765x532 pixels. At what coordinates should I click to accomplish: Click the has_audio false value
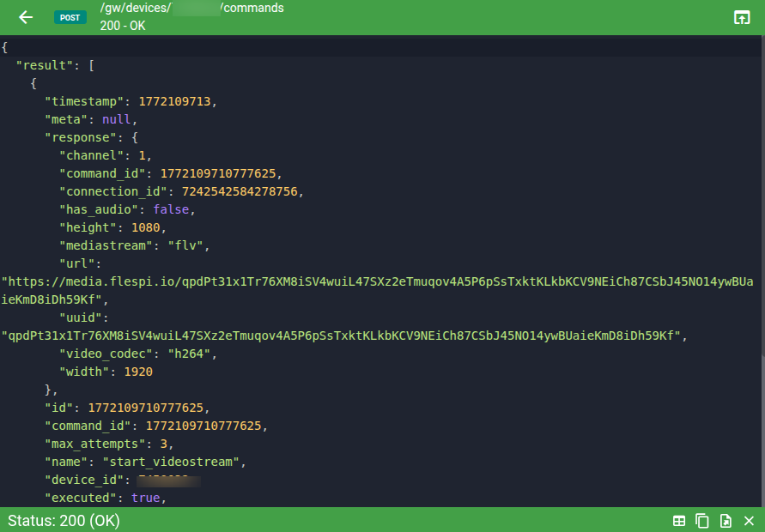click(x=172, y=209)
